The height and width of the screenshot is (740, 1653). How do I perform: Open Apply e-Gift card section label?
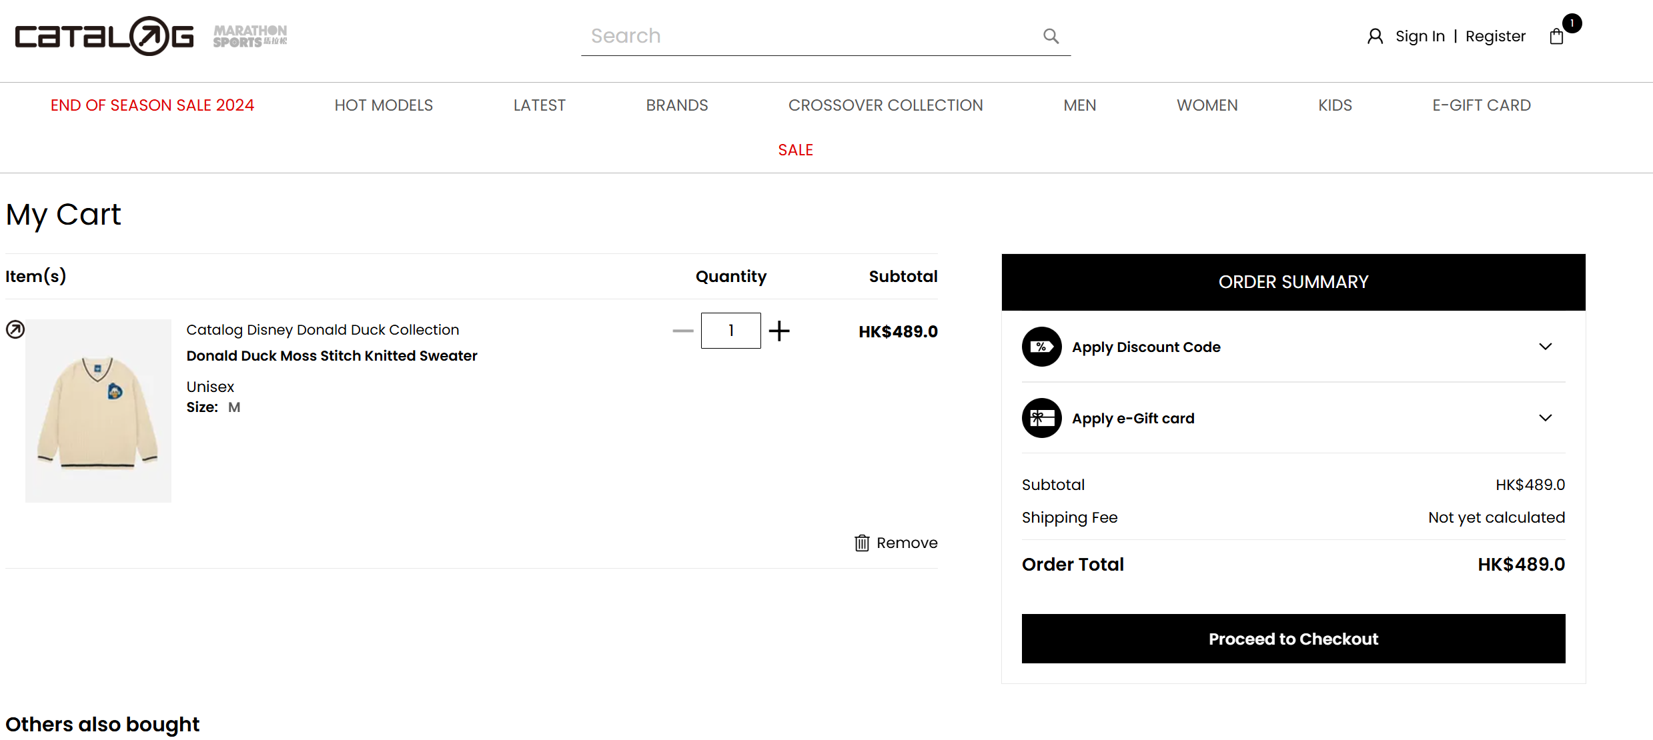click(1133, 419)
